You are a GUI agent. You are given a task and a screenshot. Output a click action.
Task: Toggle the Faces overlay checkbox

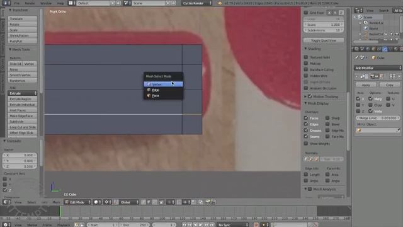coord(306,118)
